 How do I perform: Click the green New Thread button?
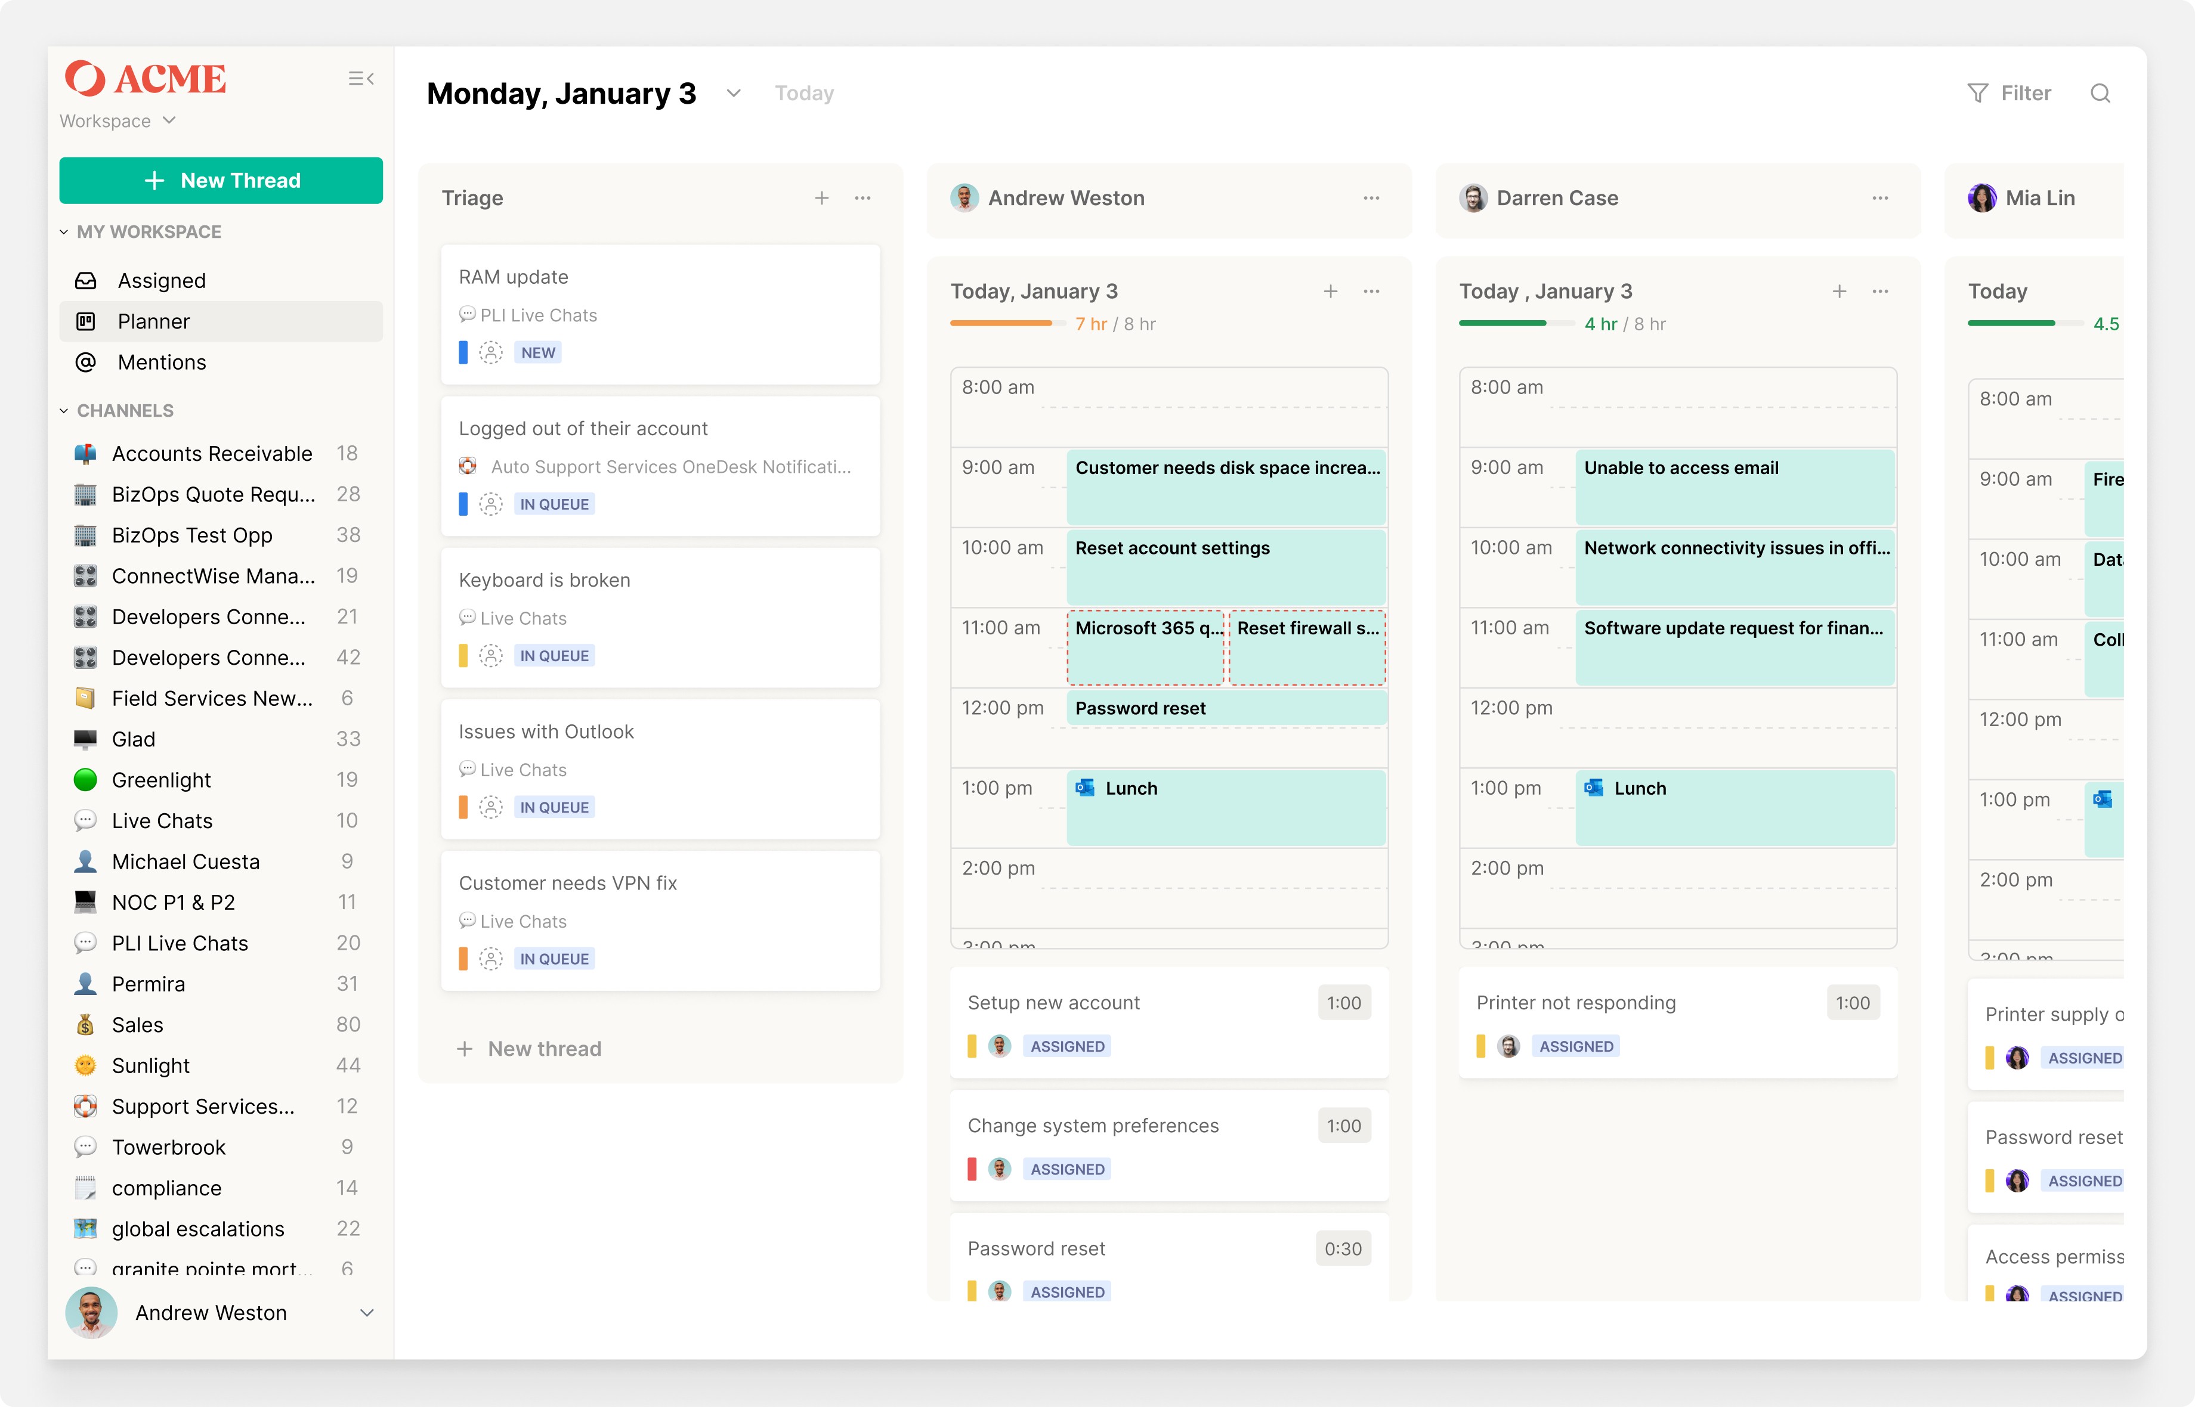click(221, 181)
